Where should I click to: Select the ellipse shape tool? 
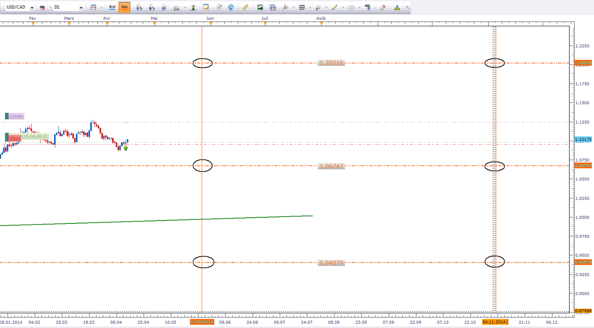[352, 7]
